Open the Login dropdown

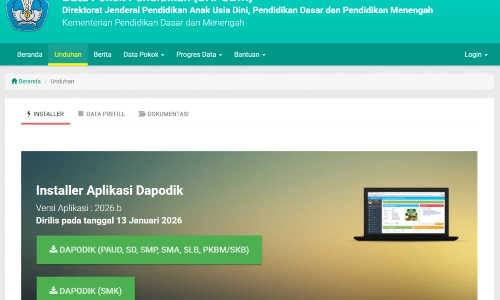[x=476, y=55]
